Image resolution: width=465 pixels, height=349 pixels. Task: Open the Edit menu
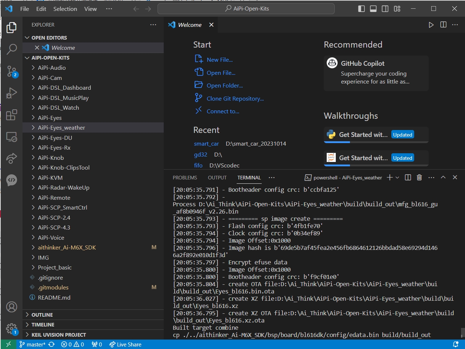click(41, 9)
